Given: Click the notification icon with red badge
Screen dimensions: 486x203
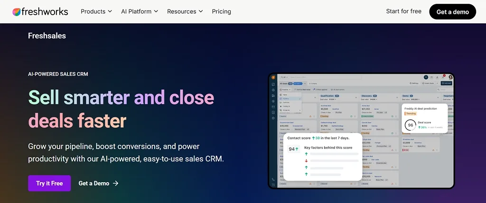Looking at the screenshot, I should click(x=443, y=77).
